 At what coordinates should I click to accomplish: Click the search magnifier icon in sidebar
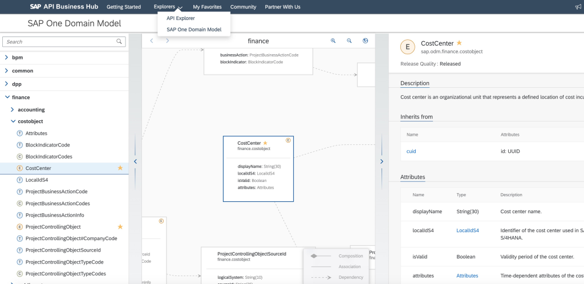pyautogui.click(x=119, y=42)
